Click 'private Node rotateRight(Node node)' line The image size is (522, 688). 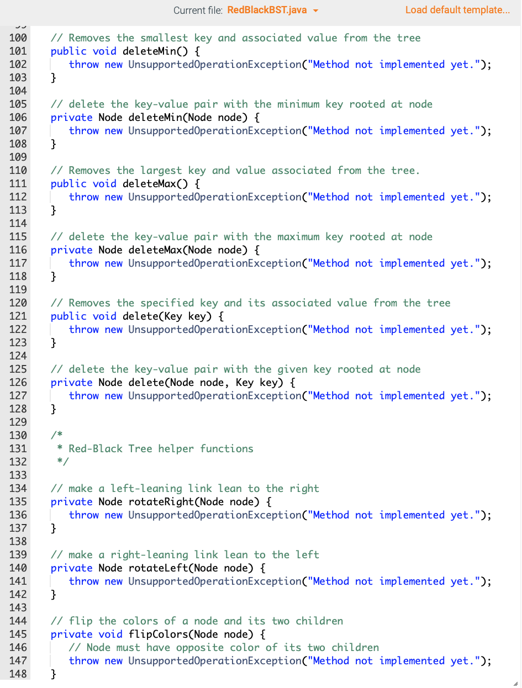tap(161, 502)
